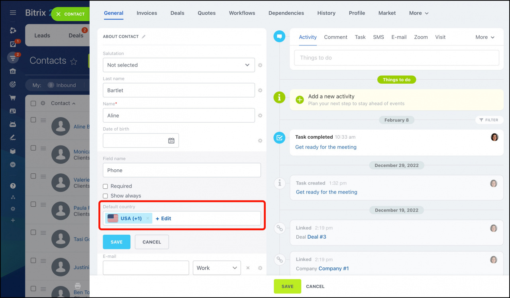Open the Comment tab in timeline
510x298 pixels.
click(335, 37)
